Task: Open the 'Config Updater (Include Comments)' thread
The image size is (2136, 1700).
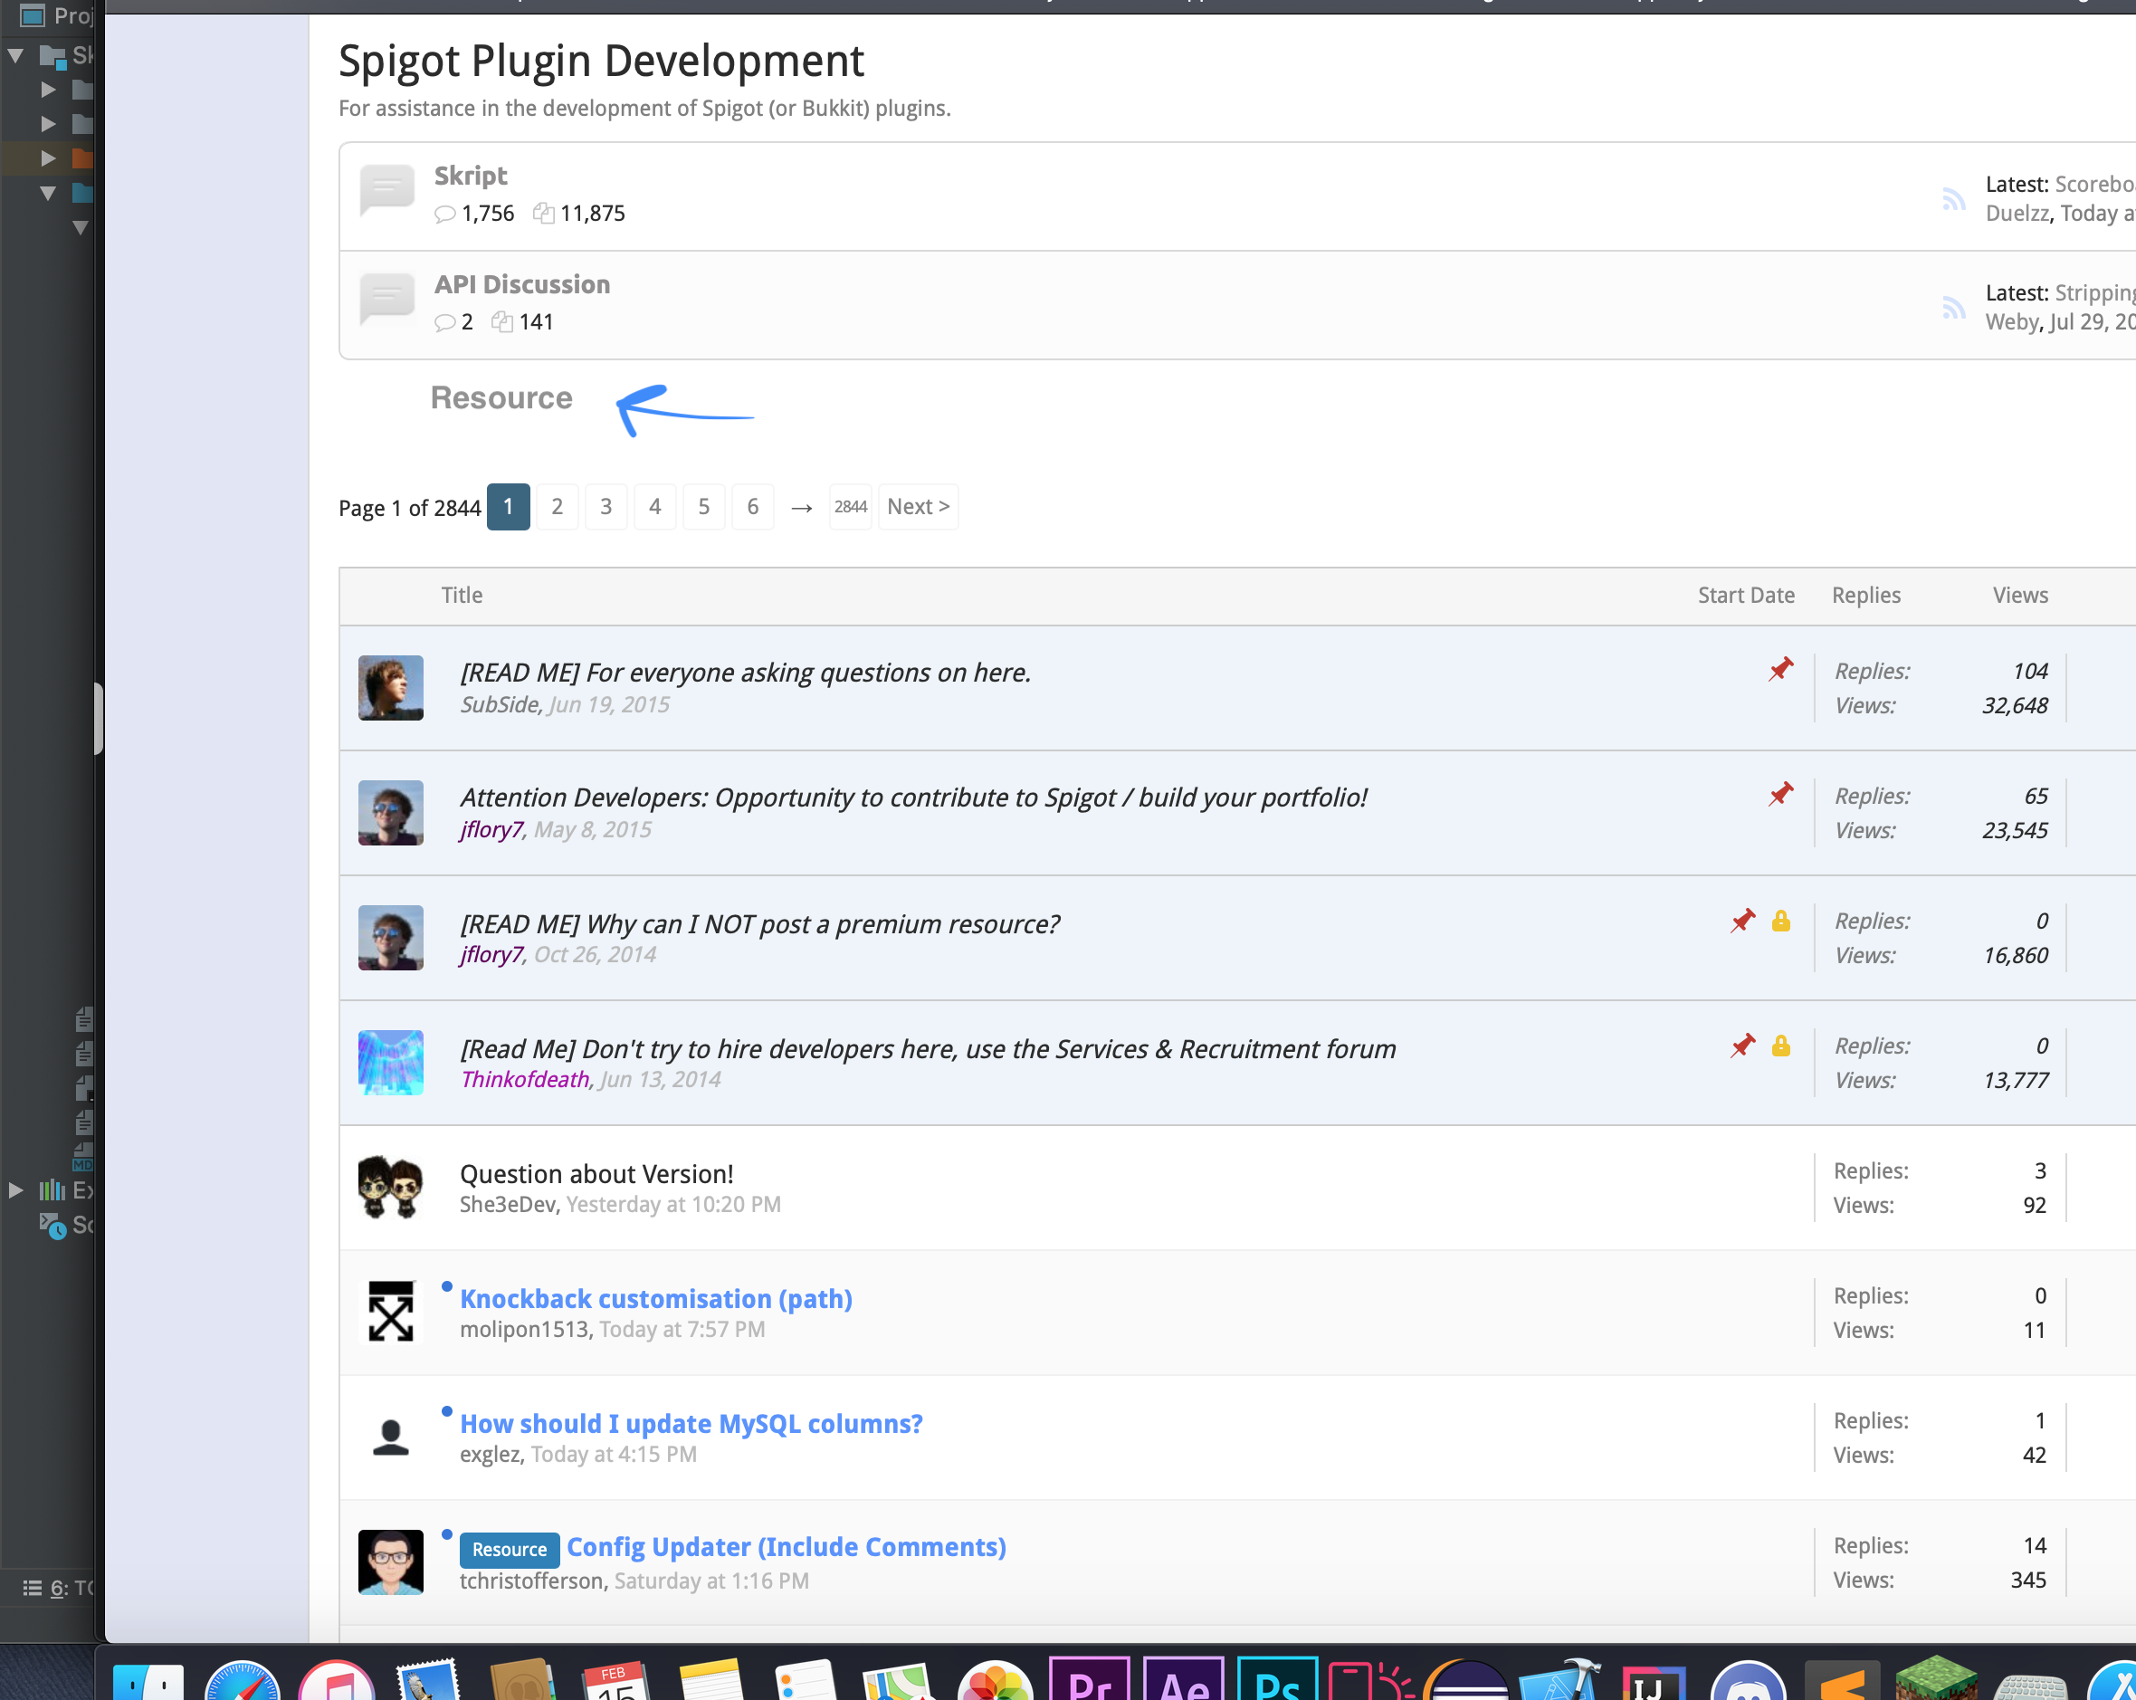Action: [786, 1546]
